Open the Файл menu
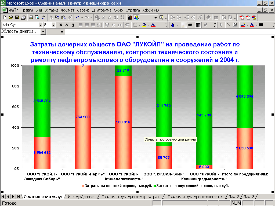This screenshot has height=206, width=275. pyautogui.click(x=13, y=10)
